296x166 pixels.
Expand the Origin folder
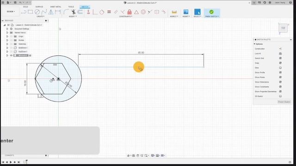[x=7, y=36]
